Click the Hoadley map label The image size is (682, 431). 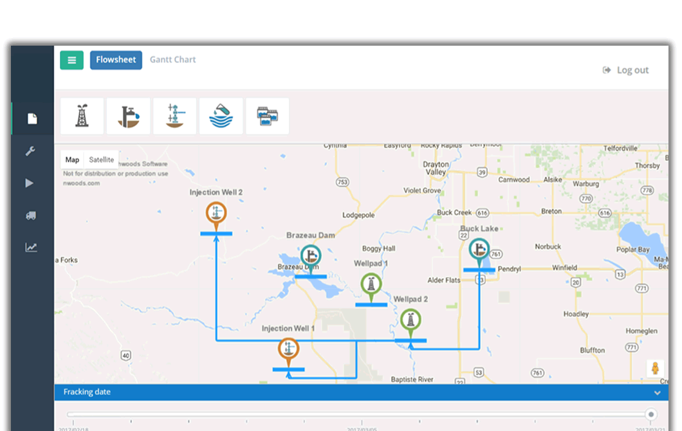pos(576,314)
